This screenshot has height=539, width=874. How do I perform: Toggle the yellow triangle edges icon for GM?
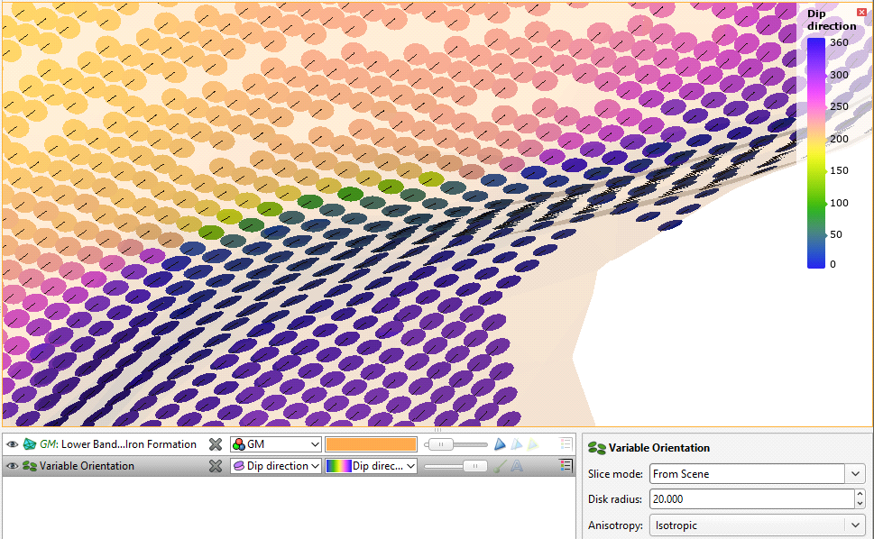[533, 443]
